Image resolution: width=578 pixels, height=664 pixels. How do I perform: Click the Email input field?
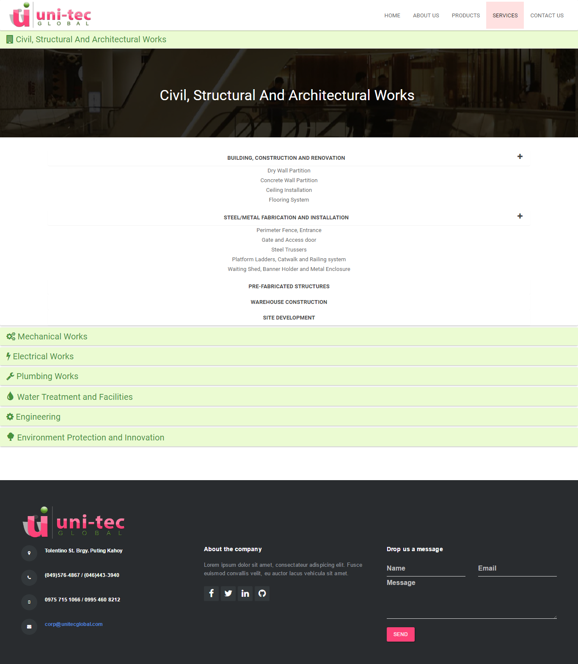[x=517, y=568]
